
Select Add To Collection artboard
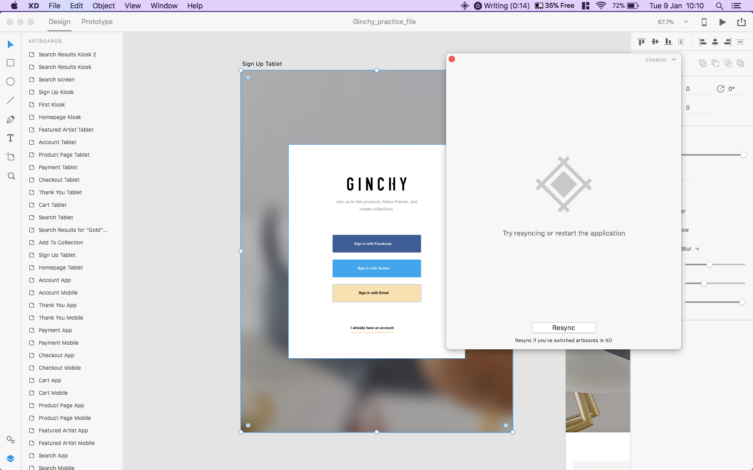pyautogui.click(x=61, y=243)
